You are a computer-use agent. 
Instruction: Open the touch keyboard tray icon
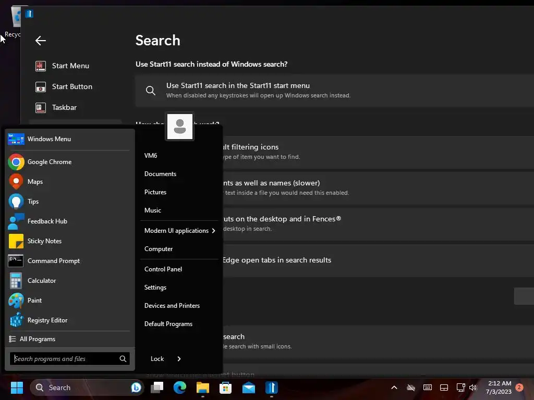428,387
